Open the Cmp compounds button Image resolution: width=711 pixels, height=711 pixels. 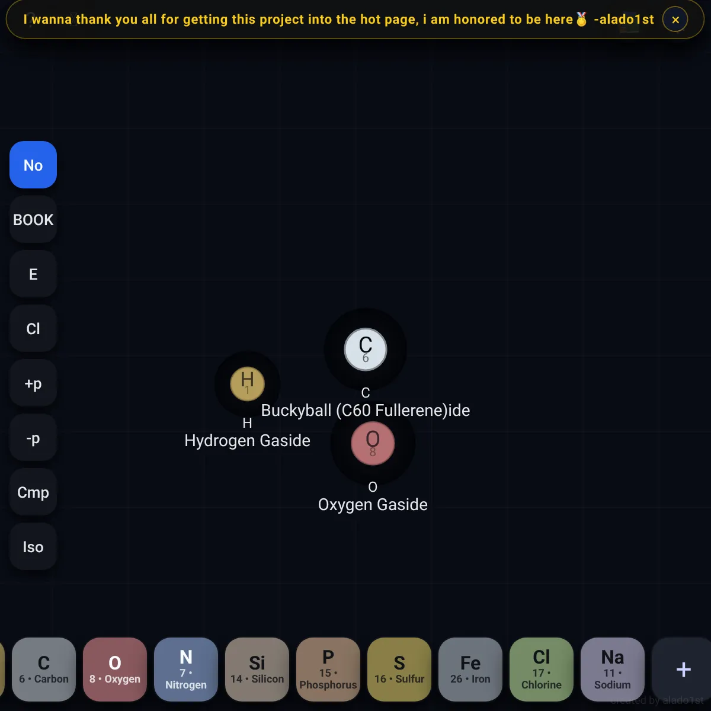[33, 492]
